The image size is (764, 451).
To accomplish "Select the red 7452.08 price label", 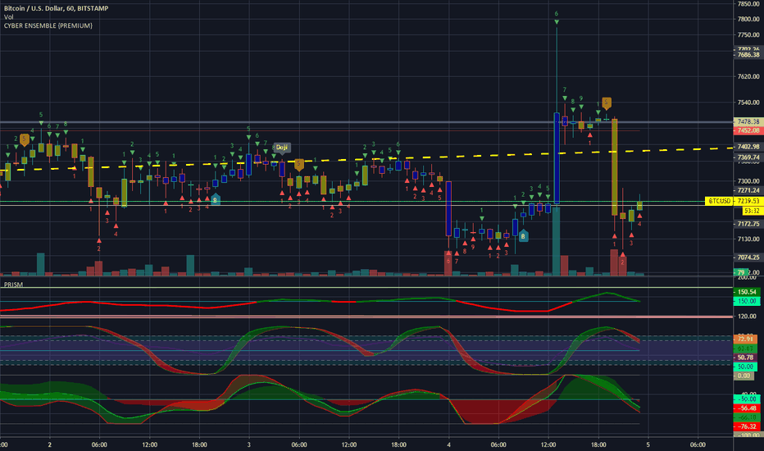I will click(x=748, y=130).
